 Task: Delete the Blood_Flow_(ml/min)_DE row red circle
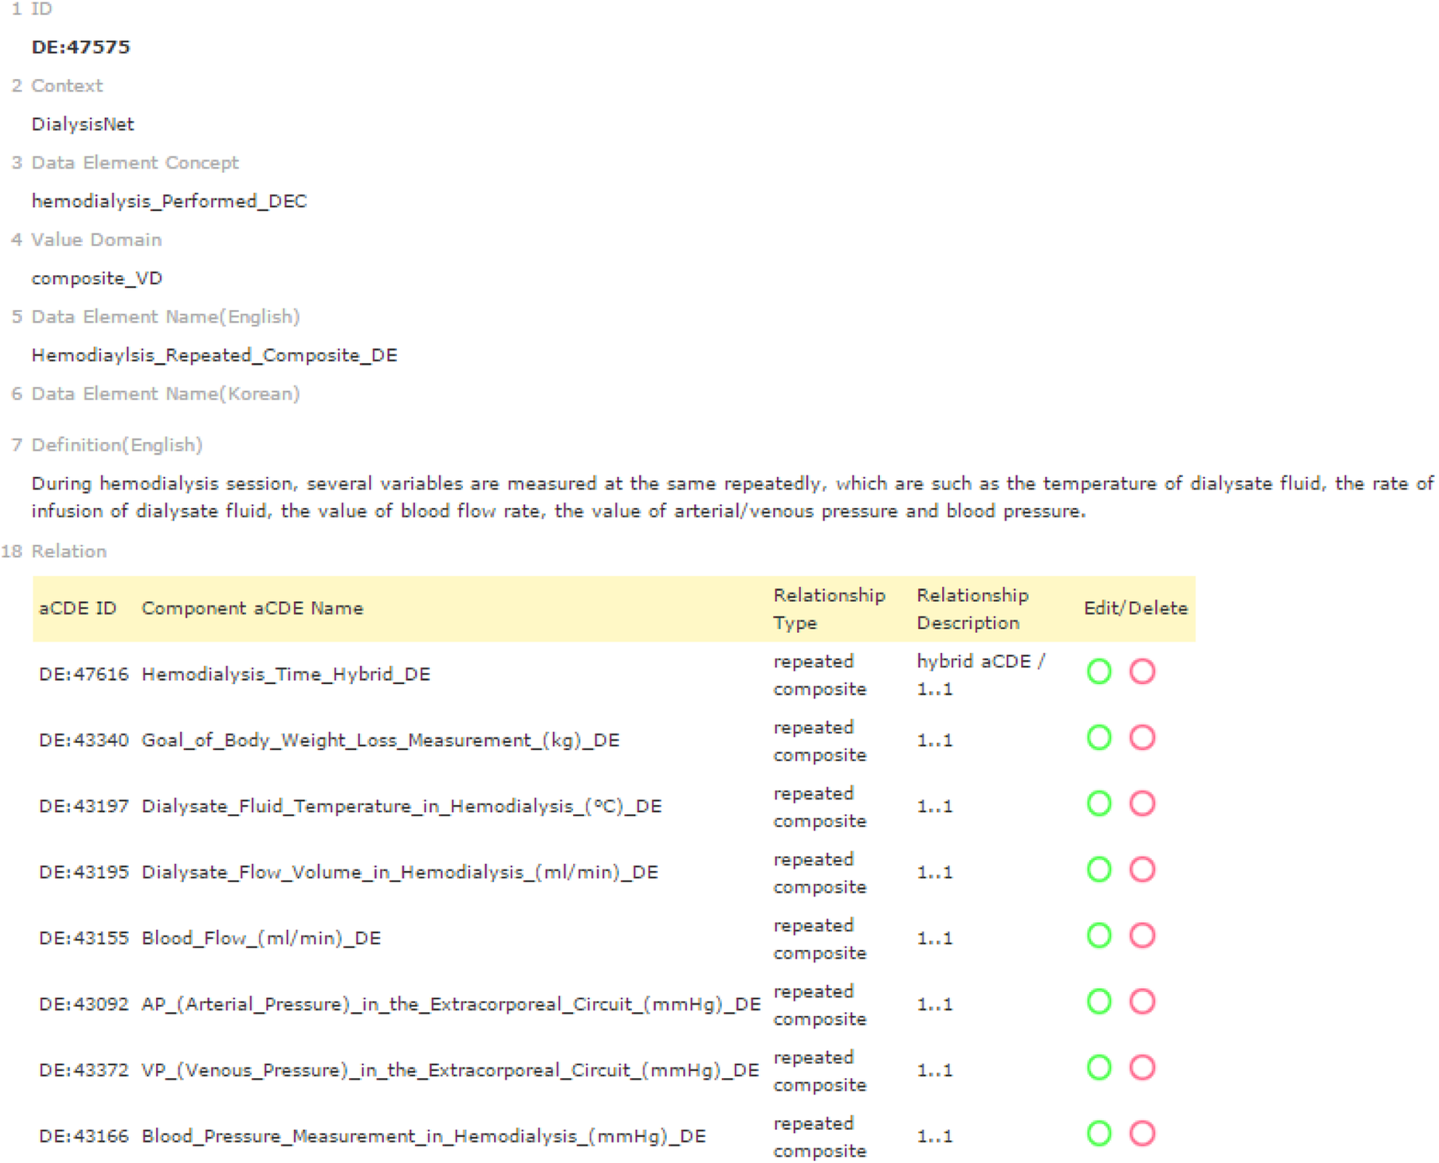point(1142,935)
